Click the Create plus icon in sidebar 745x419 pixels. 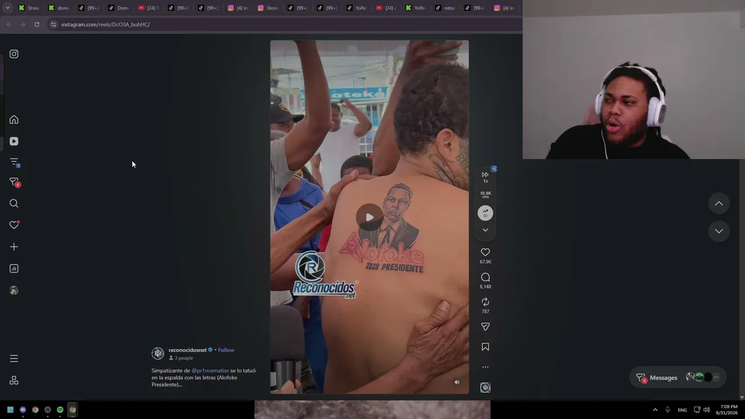click(x=14, y=247)
